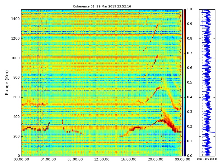Click the colorbar 0.5 label
Screen dimensions: 222x166
[x=190, y=82]
